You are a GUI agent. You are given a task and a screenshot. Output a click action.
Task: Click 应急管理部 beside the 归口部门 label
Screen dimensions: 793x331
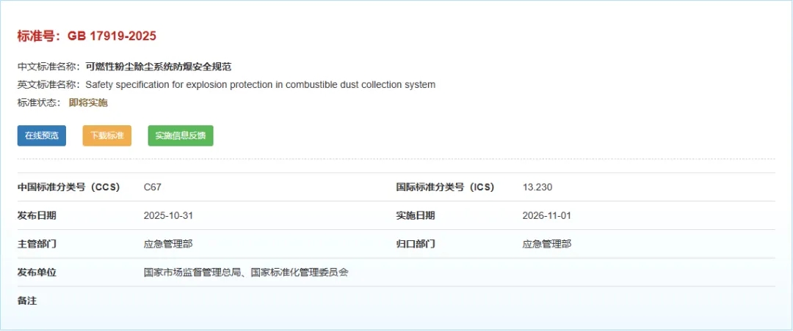pos(546,244)
